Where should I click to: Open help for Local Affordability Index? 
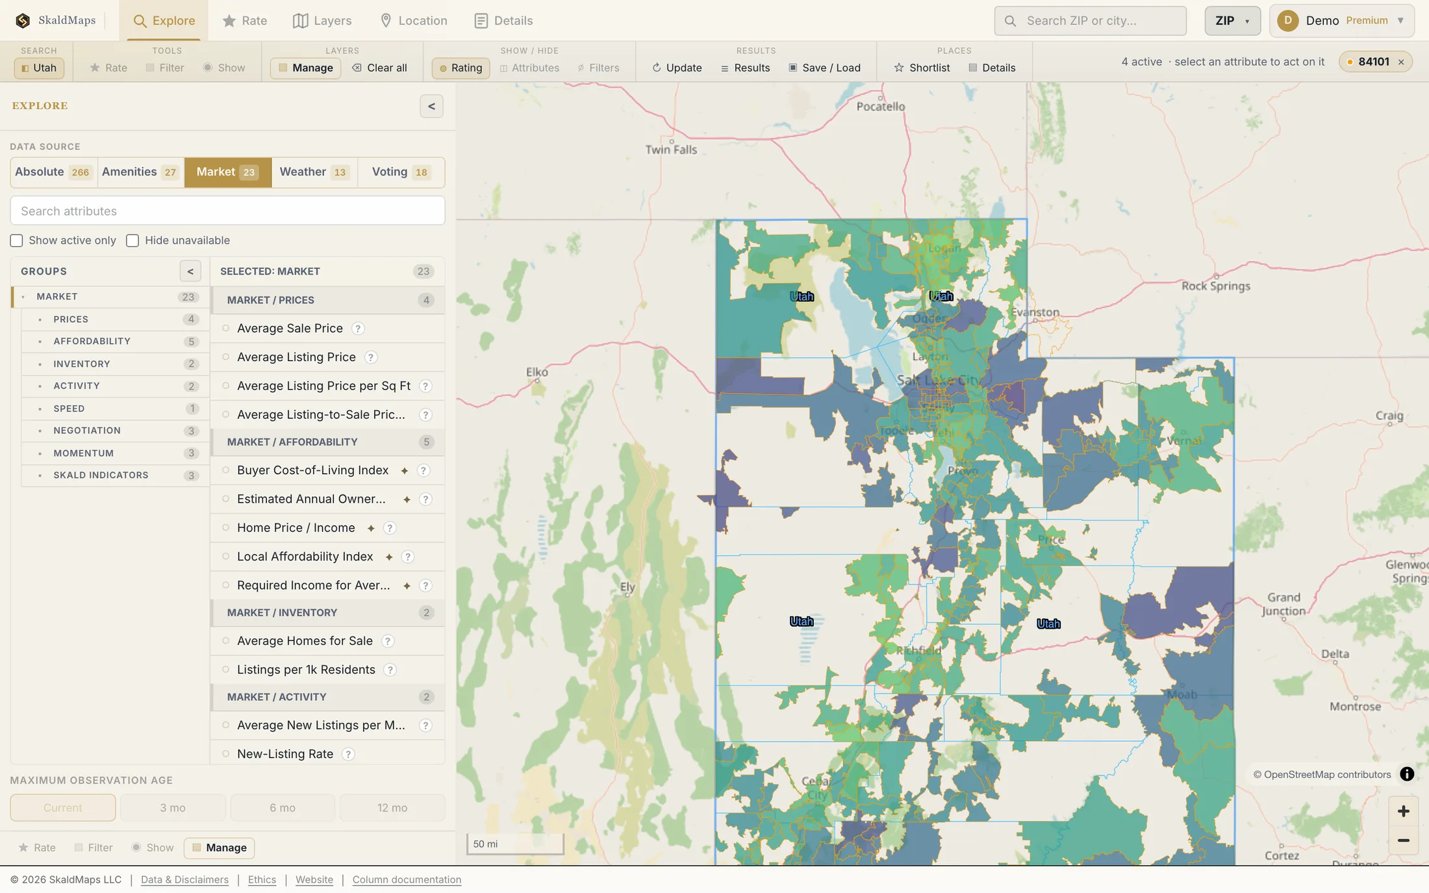pyautogui.click(x=408, y=557)
